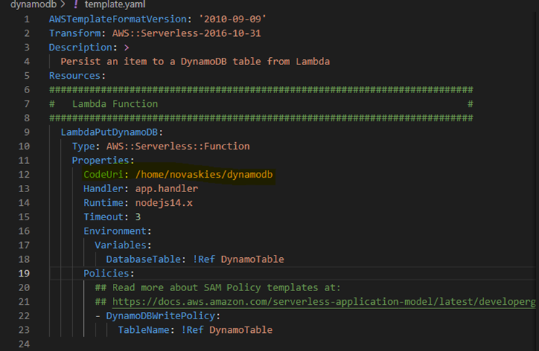
Task: Click on app.handler value
Action: (166, 188)
